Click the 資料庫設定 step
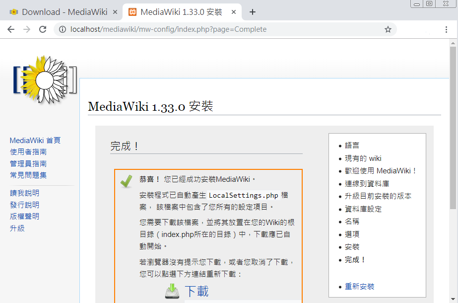458x303 pixels. 363,209
